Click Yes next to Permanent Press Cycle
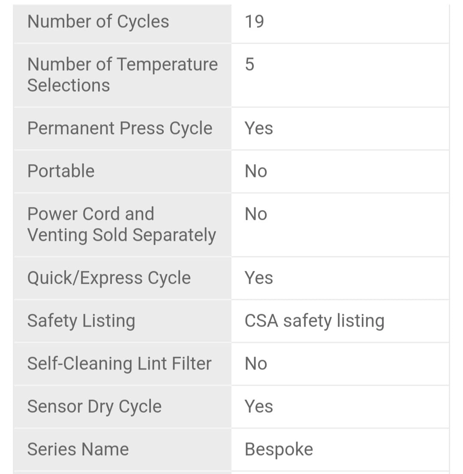The height and width of the screenshot is (474, 463). click(259, 128)
